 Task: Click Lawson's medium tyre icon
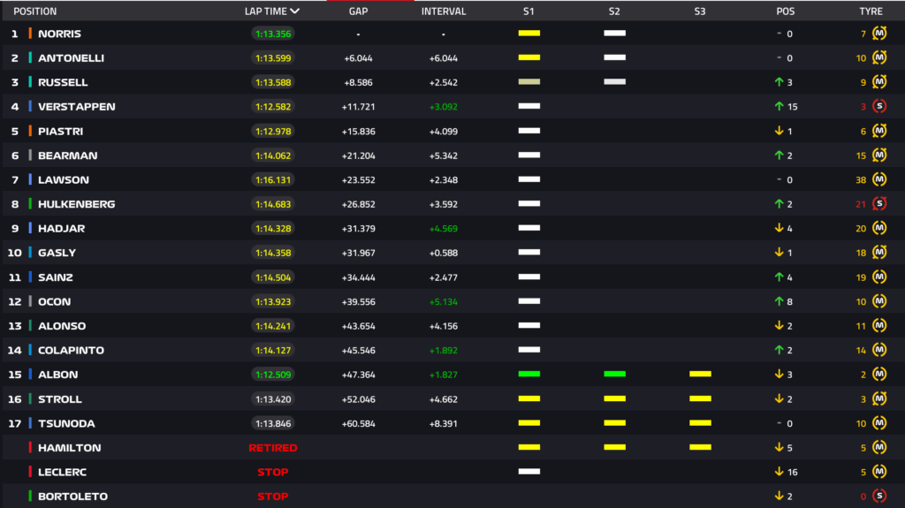tap(878, 179)
